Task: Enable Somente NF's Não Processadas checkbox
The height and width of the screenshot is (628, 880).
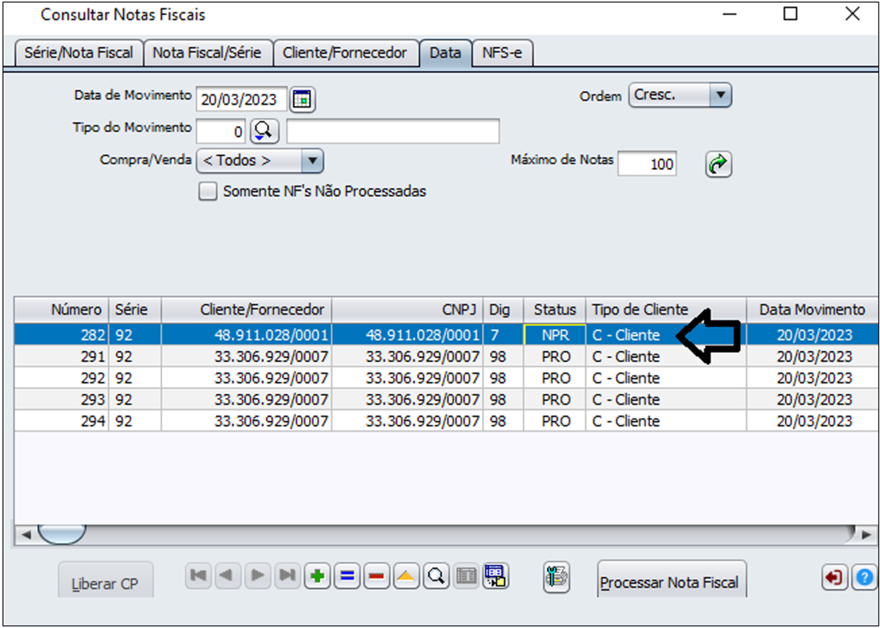Action: click(208, 191)
